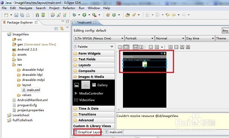Image resolution: width=229 pixels, height=138 pixels.
Task: Click the New Android XML file icon
Action: (65, 15)
